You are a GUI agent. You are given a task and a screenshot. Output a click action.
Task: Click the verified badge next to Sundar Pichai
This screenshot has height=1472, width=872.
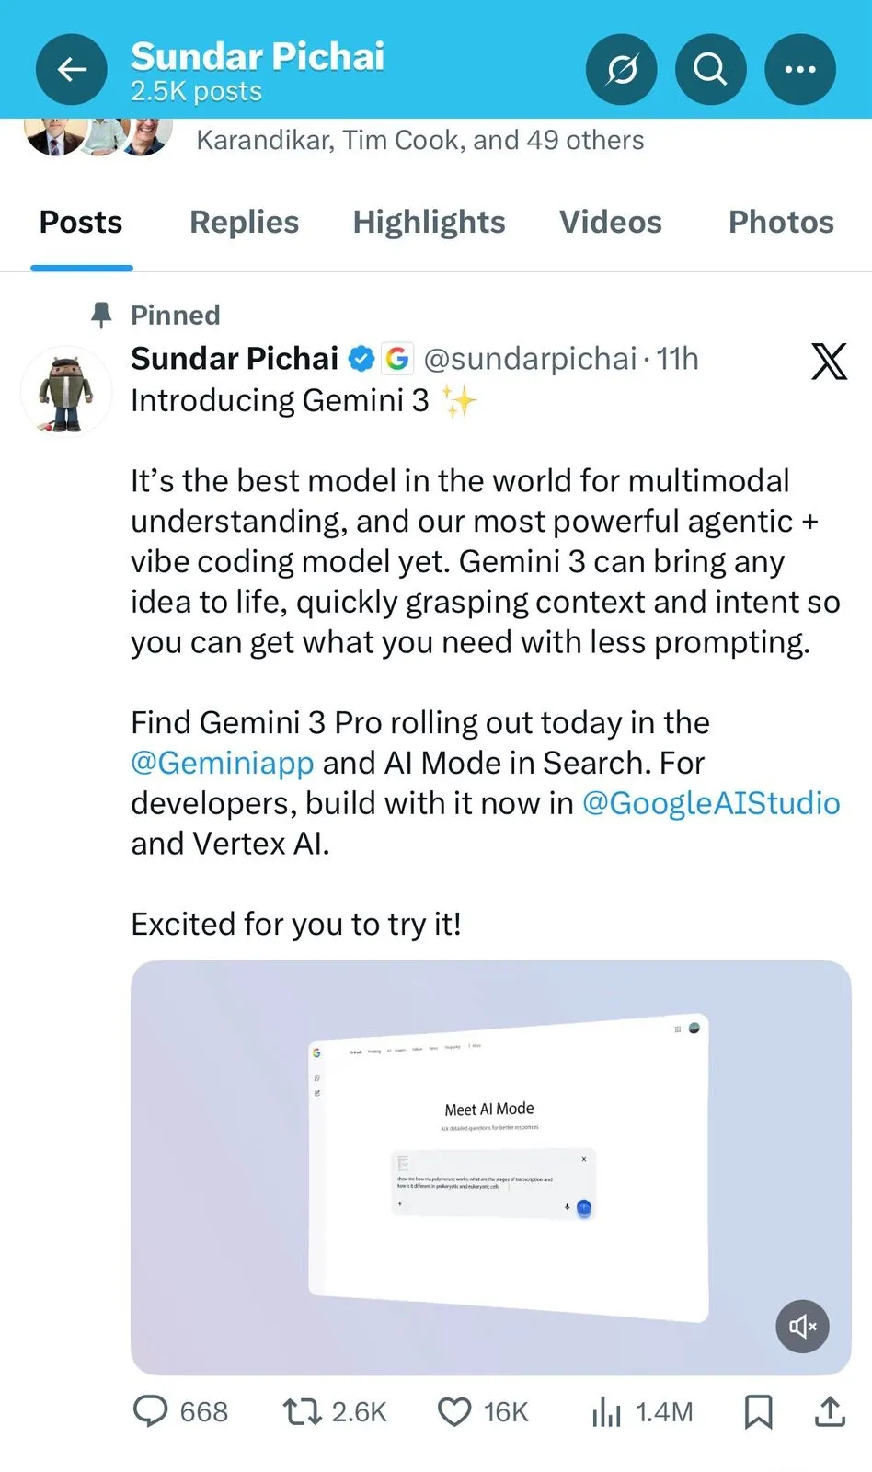[x=361, y=359]
